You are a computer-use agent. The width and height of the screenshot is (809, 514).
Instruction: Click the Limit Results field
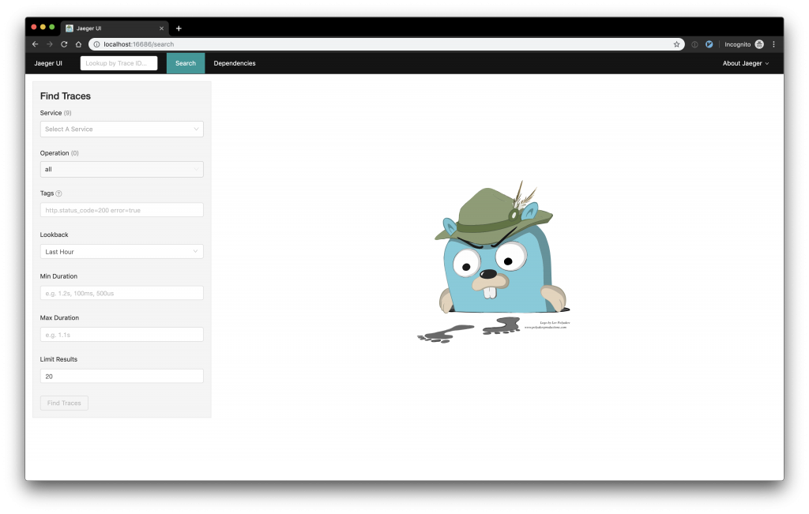[122, 376]
